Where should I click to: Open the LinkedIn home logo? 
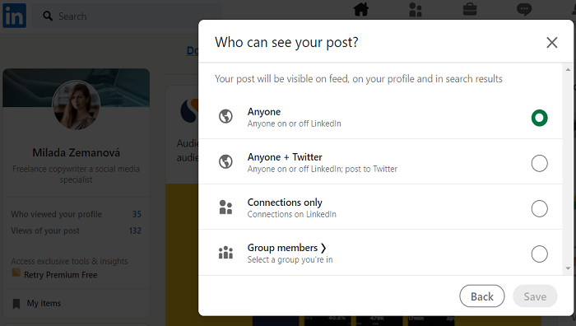pos(14,16)
